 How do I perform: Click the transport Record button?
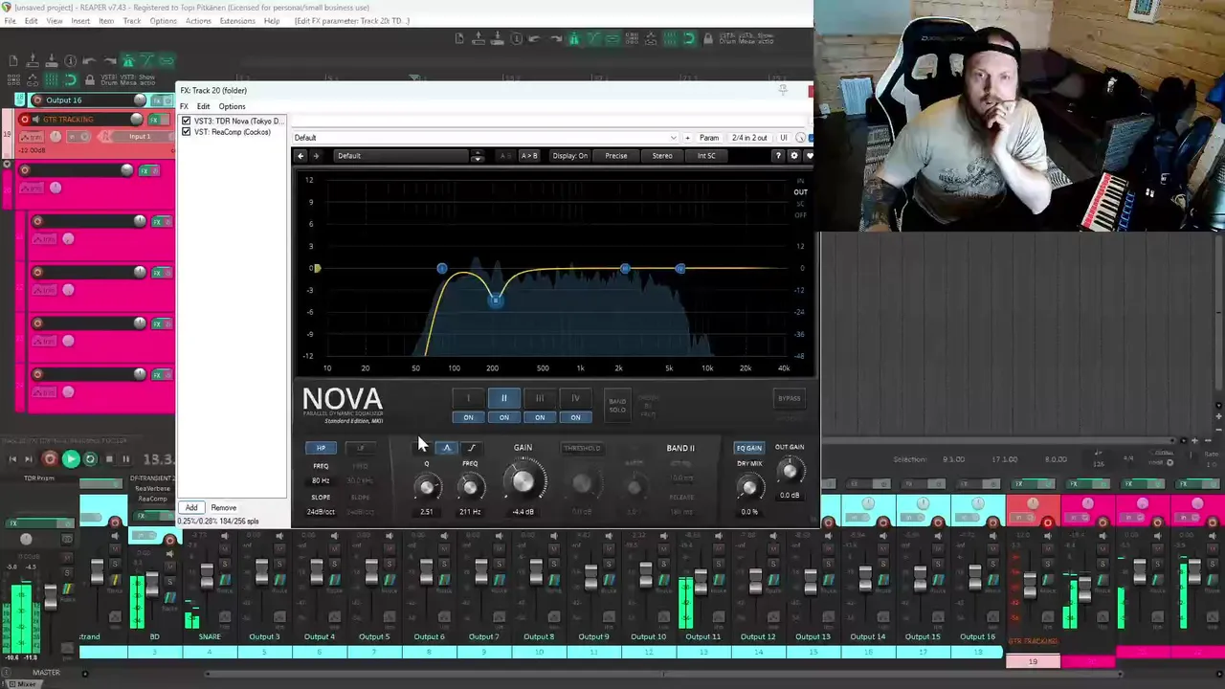[50, 459]
